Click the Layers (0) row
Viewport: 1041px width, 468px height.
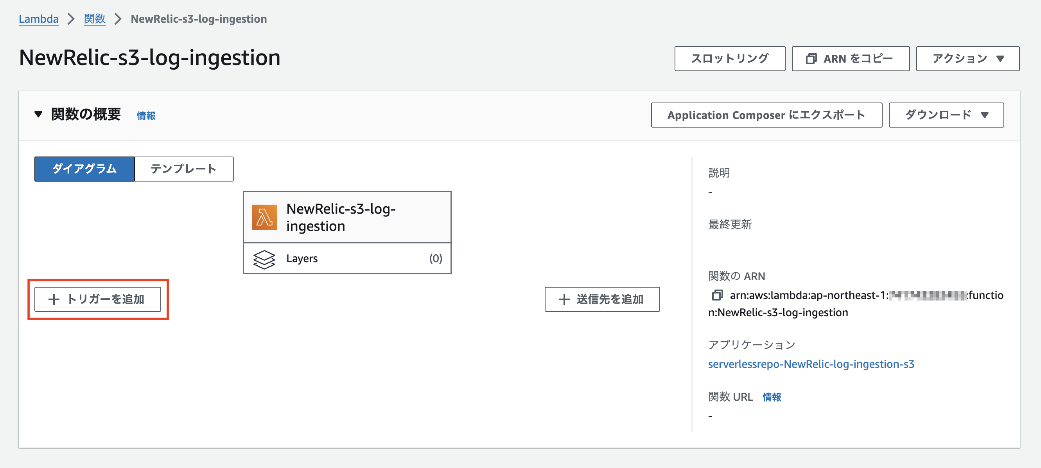pyautogui.click(x=347, y=259)
